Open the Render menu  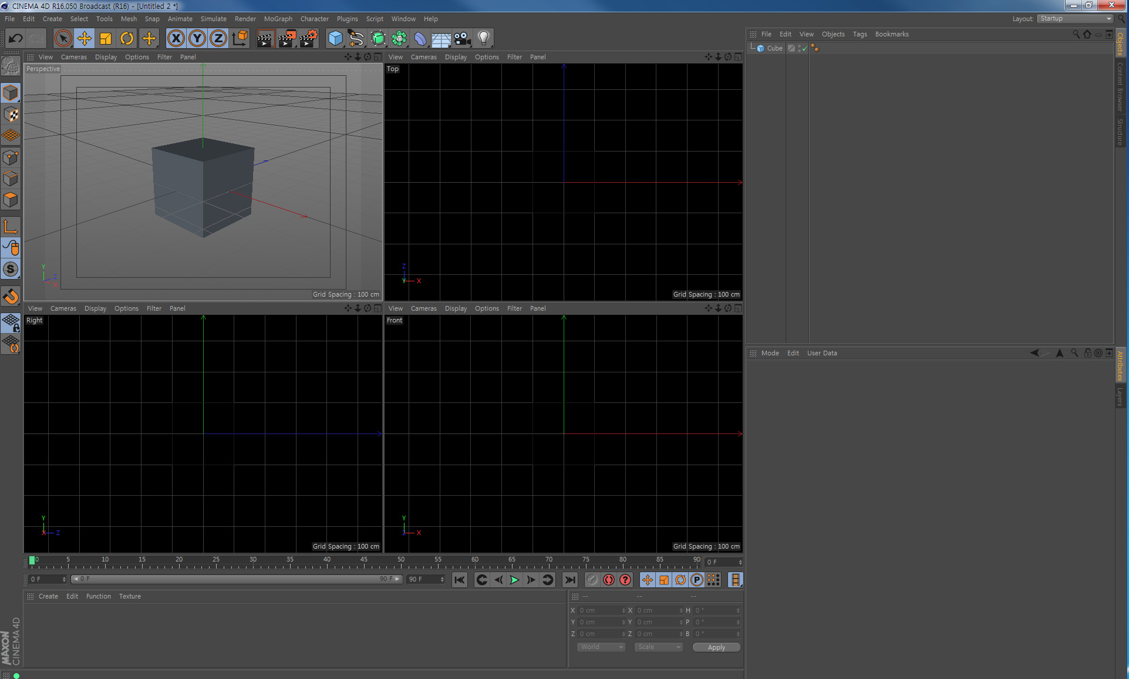245,19
